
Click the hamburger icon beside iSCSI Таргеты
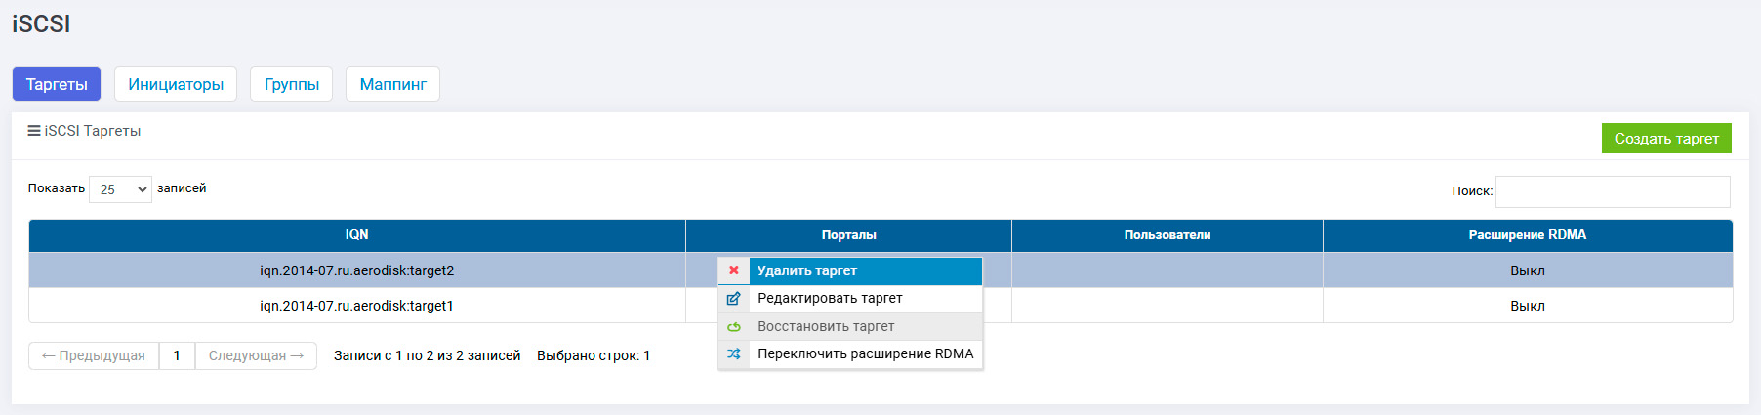pos(34,130)
